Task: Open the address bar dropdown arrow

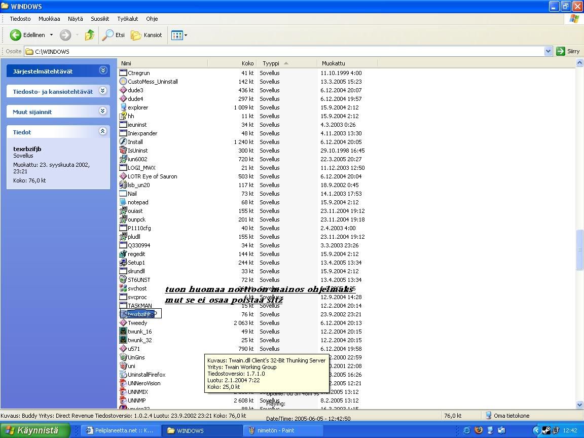Action: 548,51
